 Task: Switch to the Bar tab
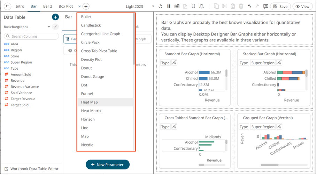[x=33, y=6]
